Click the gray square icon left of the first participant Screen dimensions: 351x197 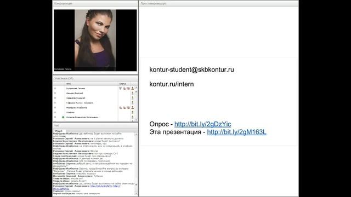click(x=55, y=89)
